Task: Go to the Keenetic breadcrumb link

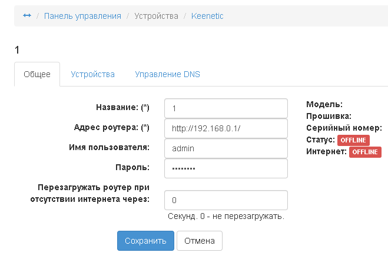Action: click(207, 16)
